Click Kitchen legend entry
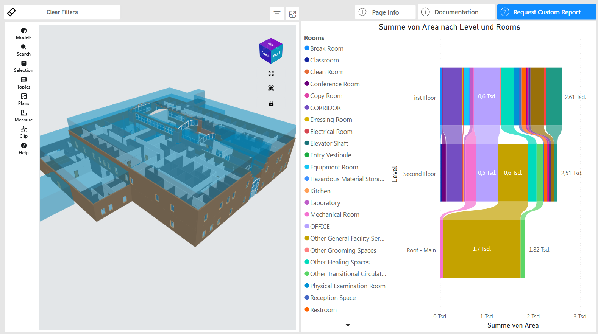This screenshot has height=334, width=598. click(x=318, y=191)
